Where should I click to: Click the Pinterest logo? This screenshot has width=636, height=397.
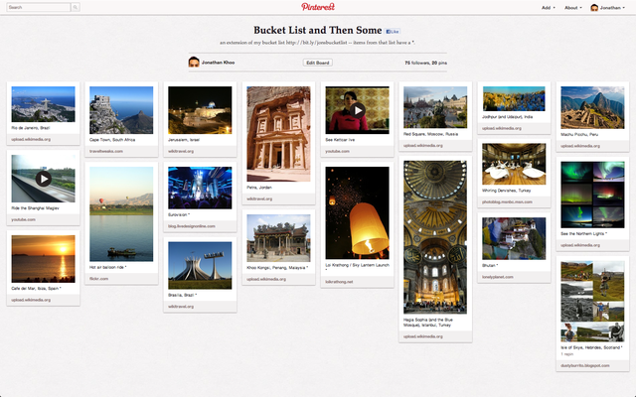pos(317,7)
